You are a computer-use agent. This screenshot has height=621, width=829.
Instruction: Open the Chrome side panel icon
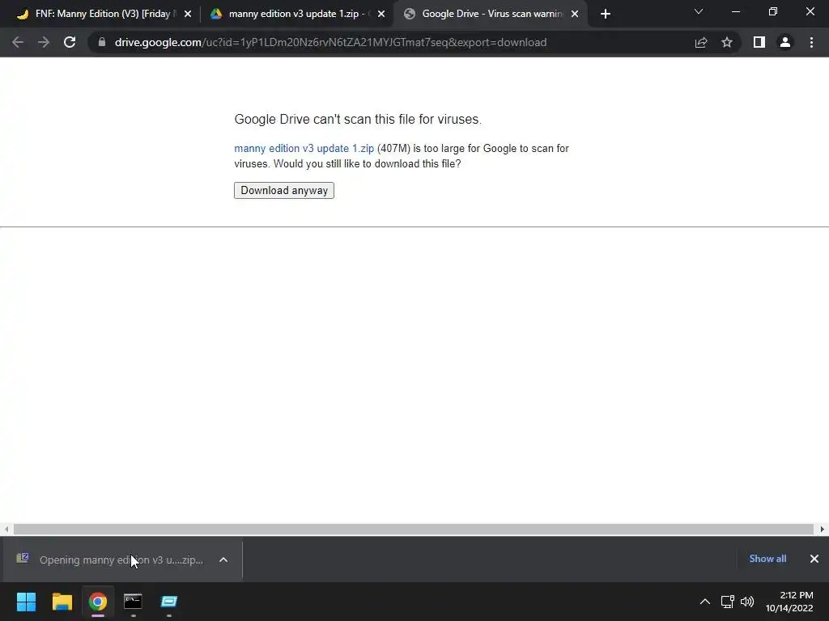click(759, 42)
